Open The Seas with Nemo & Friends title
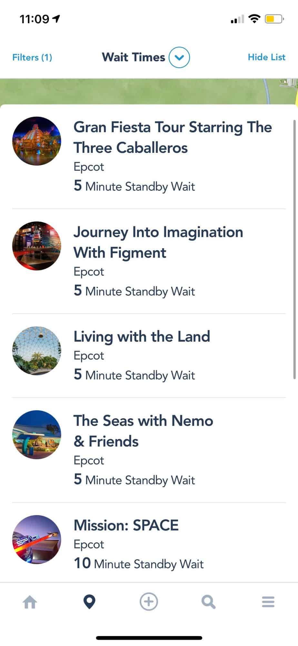 click(x=143, y=431)
